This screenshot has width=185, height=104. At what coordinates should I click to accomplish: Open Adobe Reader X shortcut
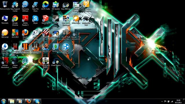pos(25,21)
